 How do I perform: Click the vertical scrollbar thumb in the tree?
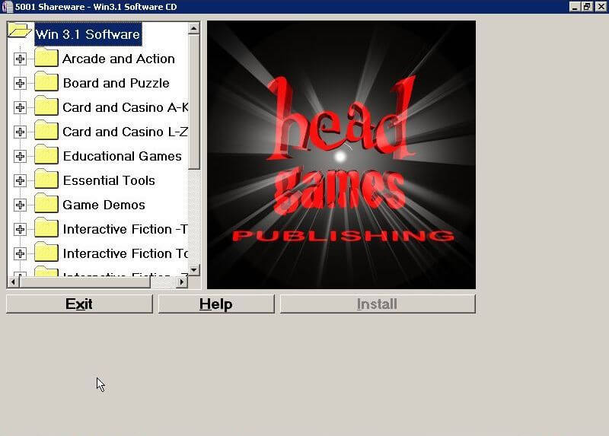(194, 102)
